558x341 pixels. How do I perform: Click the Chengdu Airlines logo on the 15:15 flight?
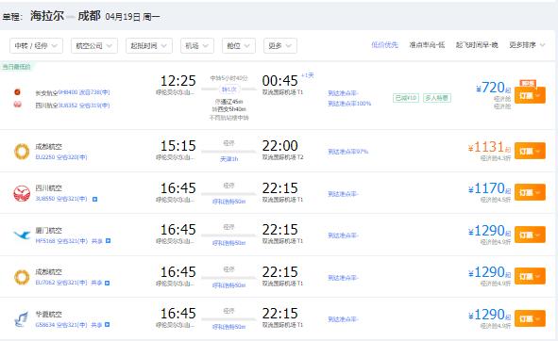coord(22,152)
